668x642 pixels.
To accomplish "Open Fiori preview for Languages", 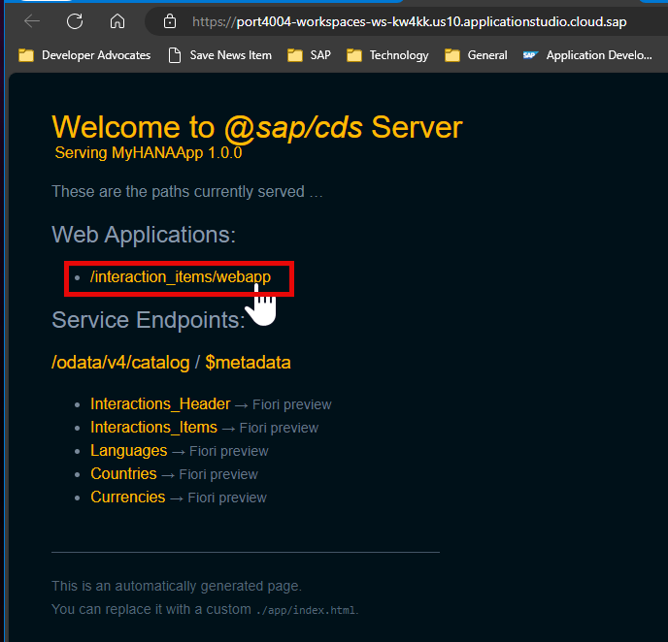I will coord(229,451).
